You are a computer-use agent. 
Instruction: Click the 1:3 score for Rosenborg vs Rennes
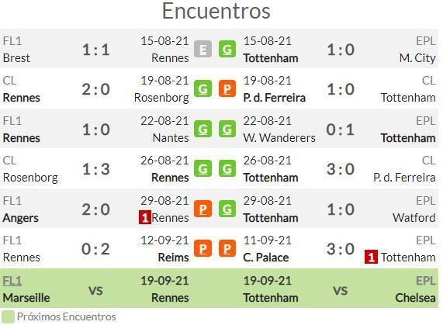pyautogui.click(x=95, y=169)
